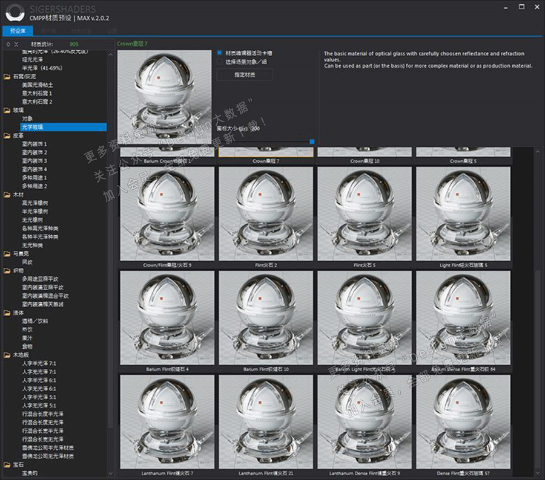Viewport: 545px width, 480px height.
Task: Collapse the 木地板 category in the tree
Action: tap(7, 355)
